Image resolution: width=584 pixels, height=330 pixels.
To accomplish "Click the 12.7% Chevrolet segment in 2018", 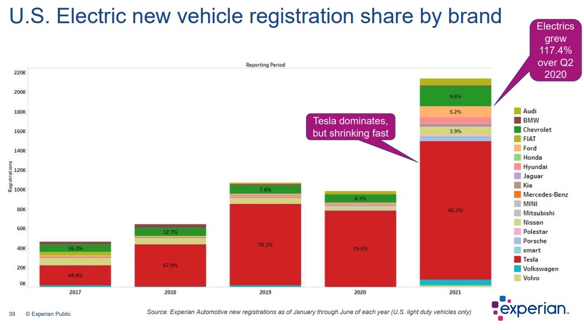I will [170, 232].
